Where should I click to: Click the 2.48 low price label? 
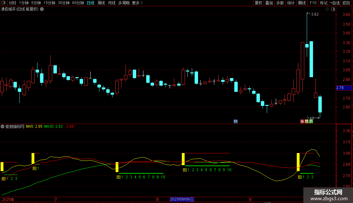point(310,118)
